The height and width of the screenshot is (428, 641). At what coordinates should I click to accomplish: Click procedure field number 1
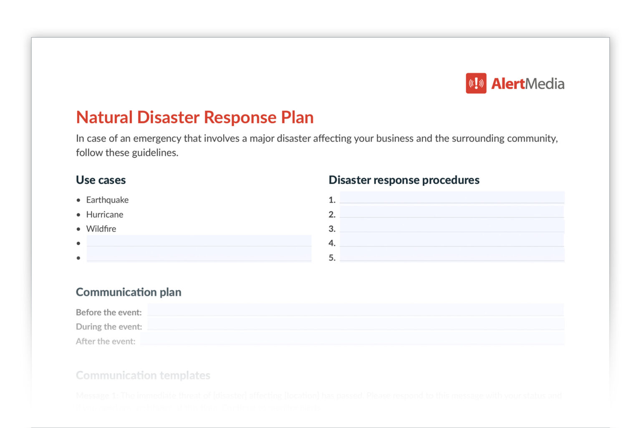tap(452, 198)
